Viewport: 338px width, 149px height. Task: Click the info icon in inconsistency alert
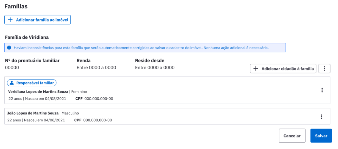[x=9, y=48]
